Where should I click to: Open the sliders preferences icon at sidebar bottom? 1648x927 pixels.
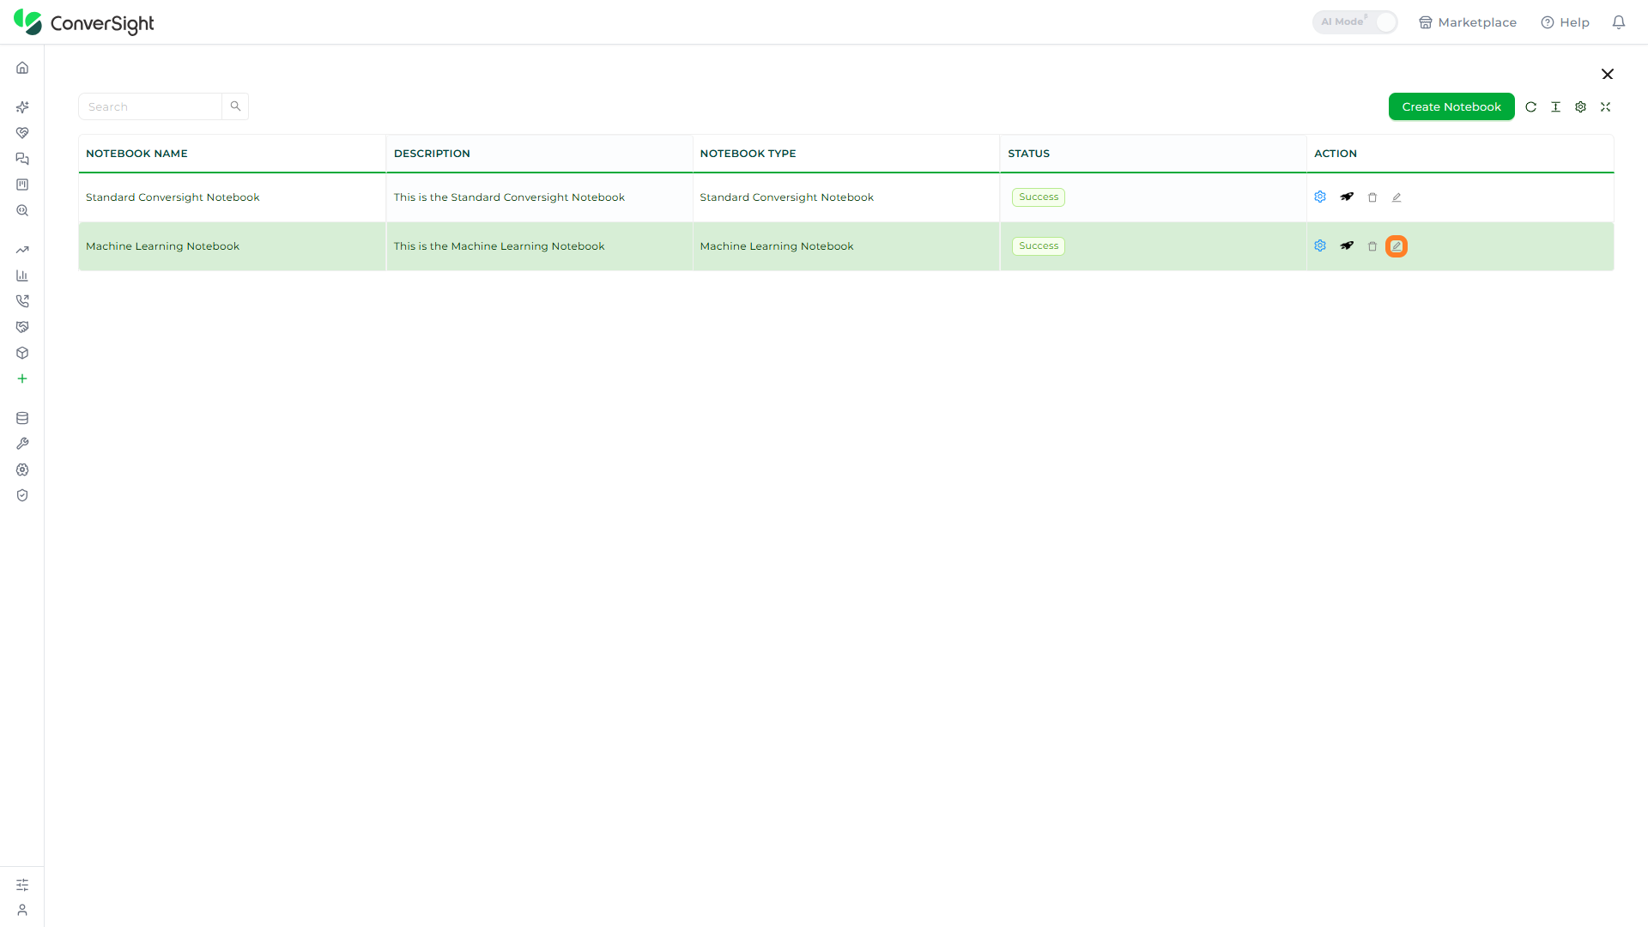click(x=22, y=885)
